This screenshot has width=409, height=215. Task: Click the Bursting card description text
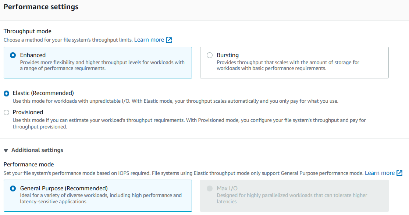pyautogui.click(x=288, y=66)
